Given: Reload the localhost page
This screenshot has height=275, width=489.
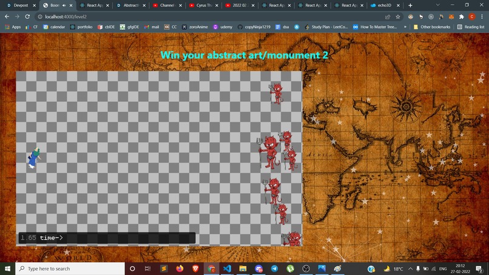Looking at the screenshot, I should click(x=27, y=16).
